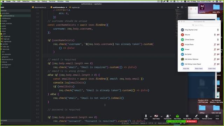Click Md Akibur Rahman's muted microphone icon
This screenshot has height=126, width=224.
click(x=215, y=59)
